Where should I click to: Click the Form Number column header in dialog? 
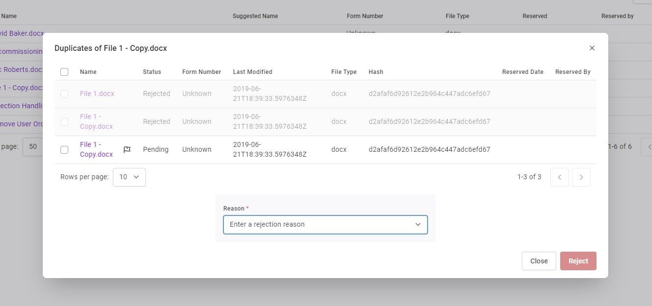(x=201, y=72)
